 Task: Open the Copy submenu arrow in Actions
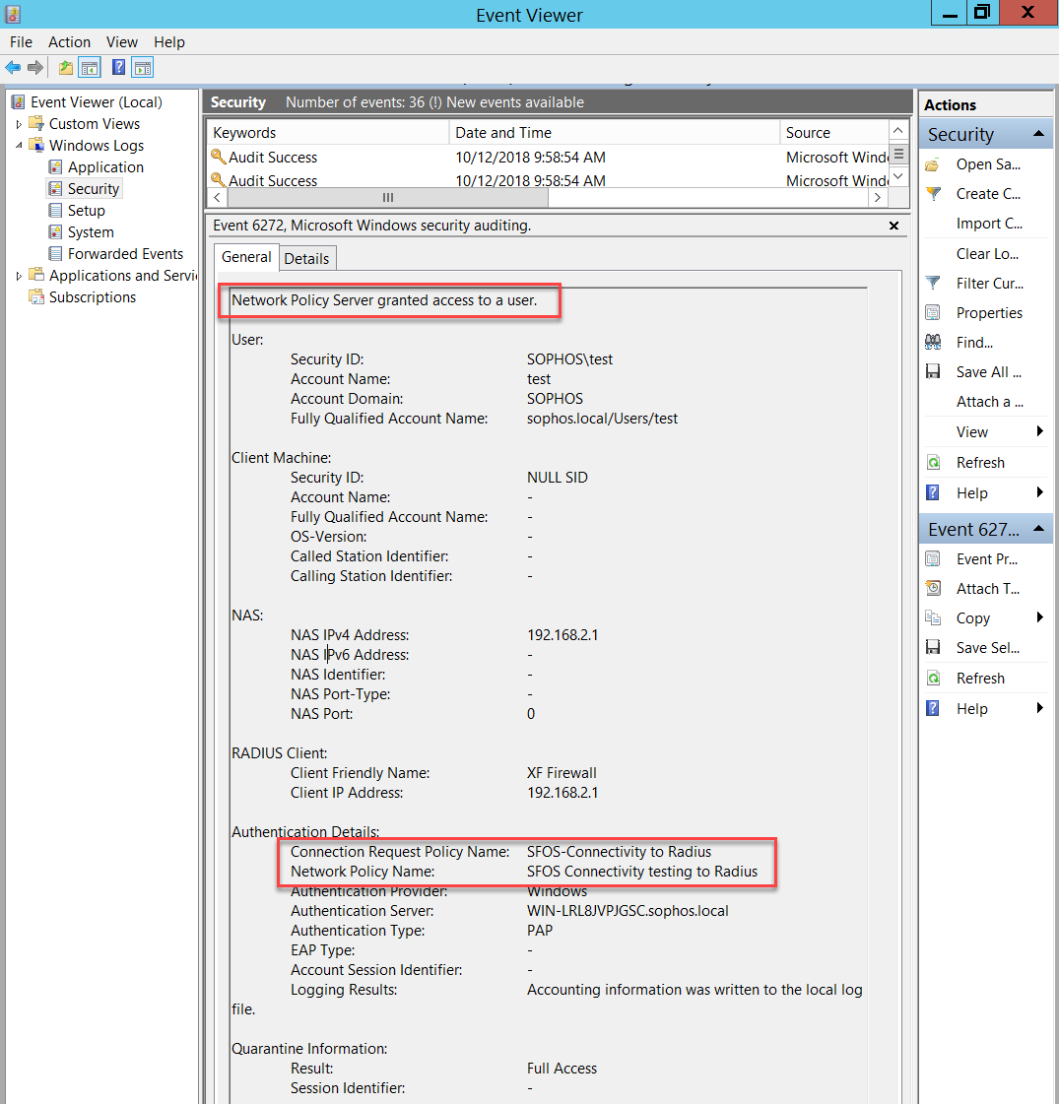1040,618
